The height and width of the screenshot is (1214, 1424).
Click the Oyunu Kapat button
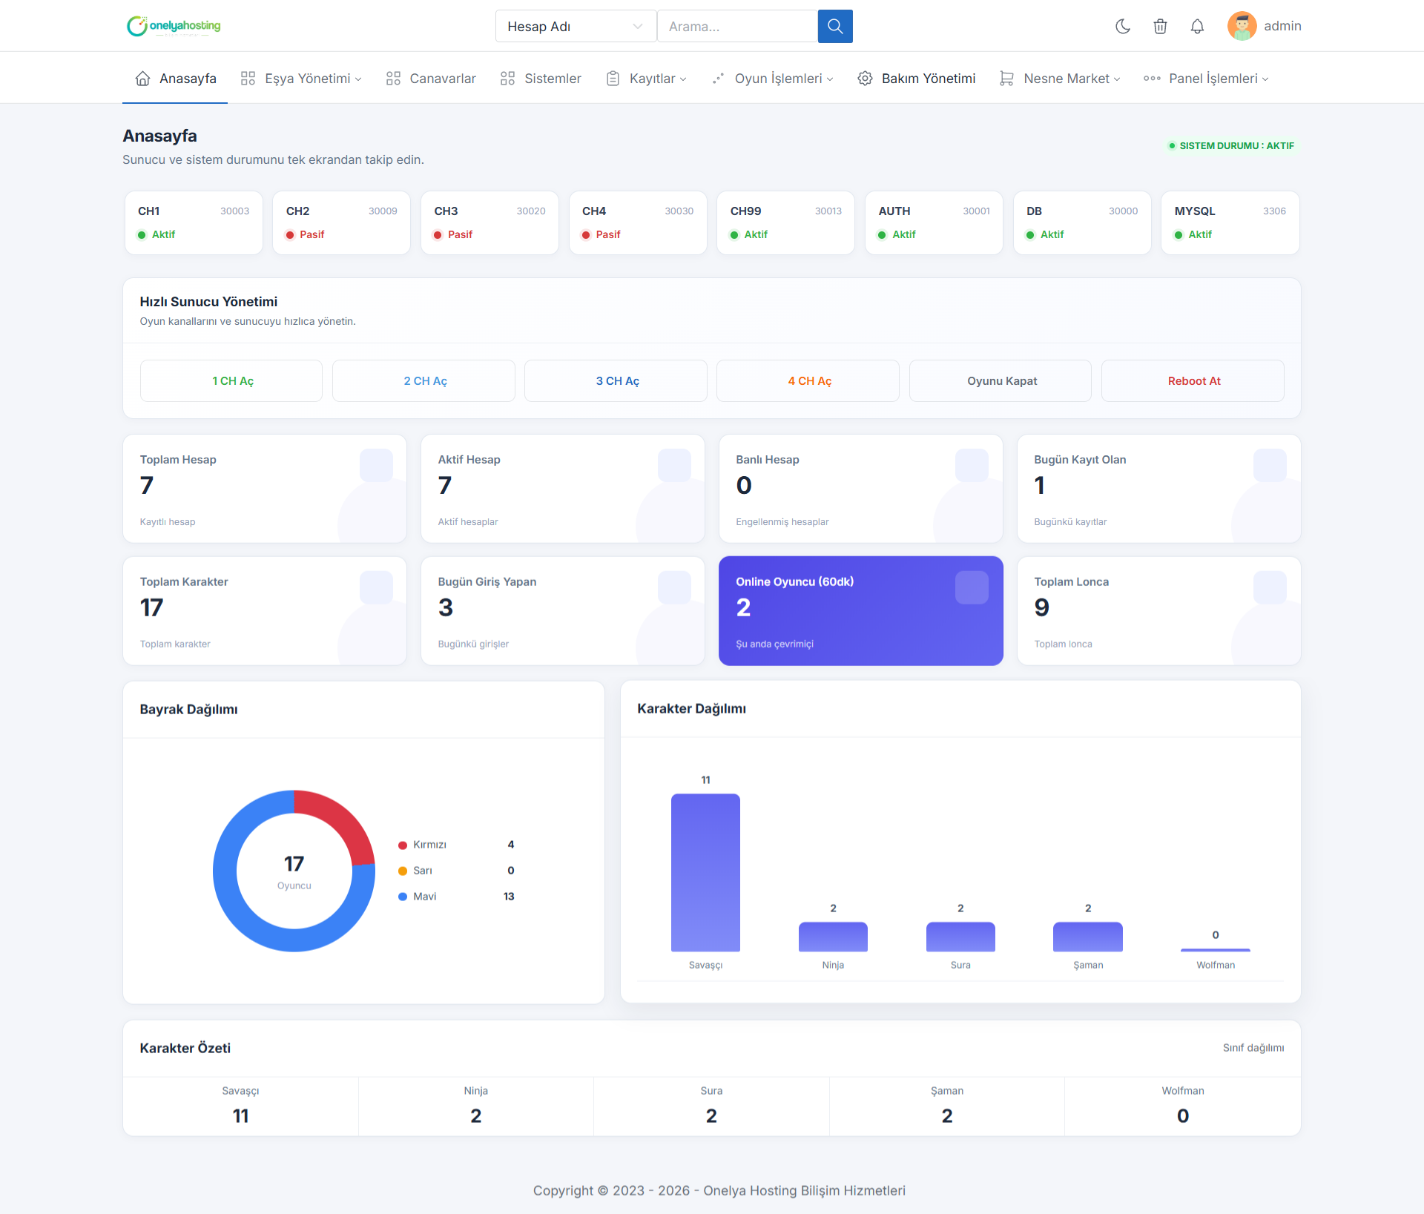1001,381
